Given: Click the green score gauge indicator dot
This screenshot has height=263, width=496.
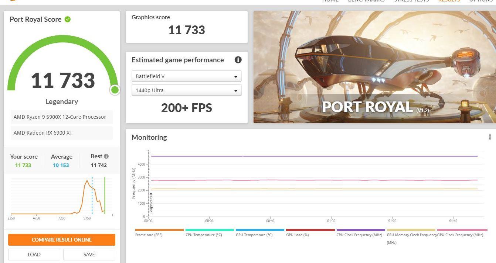Looking at the screenshot, I should [115, 90].
